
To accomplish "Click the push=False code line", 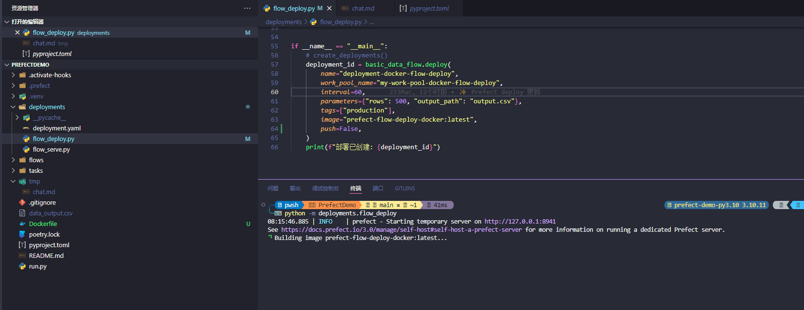I will coord(341,128).
